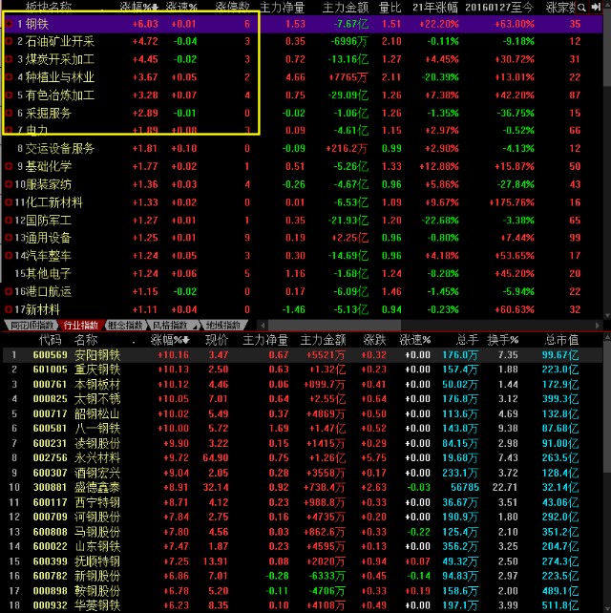Open stock code 600569 安阳钢铁
The width and height of the screenshot is (611, 613).
(50, 355)
